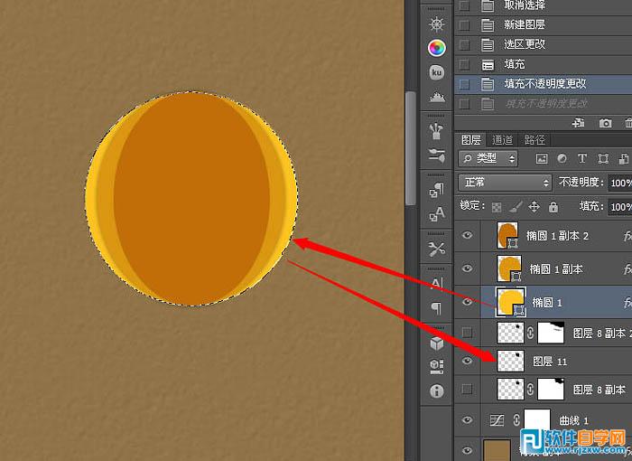Click the 图层 8 副本 2 layer mask thumbnail
Viewport: 632px width, 461px height.
(x=551, y=333)
